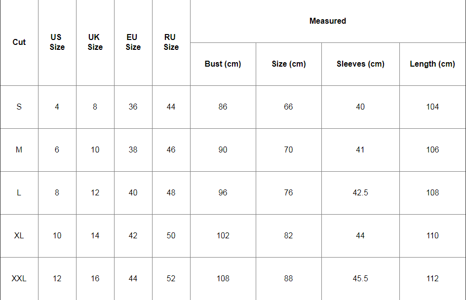Click the RU Size header cell
Viewport: 466px width, 300px height.
click(171, 42)
